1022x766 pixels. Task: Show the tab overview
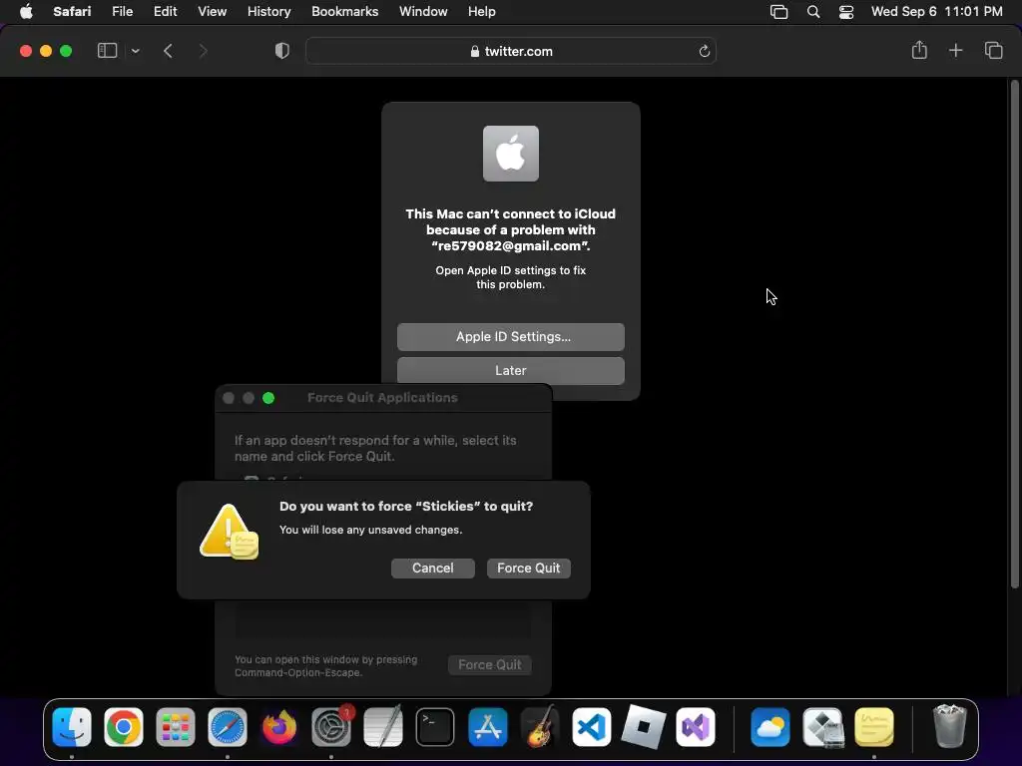993,50
